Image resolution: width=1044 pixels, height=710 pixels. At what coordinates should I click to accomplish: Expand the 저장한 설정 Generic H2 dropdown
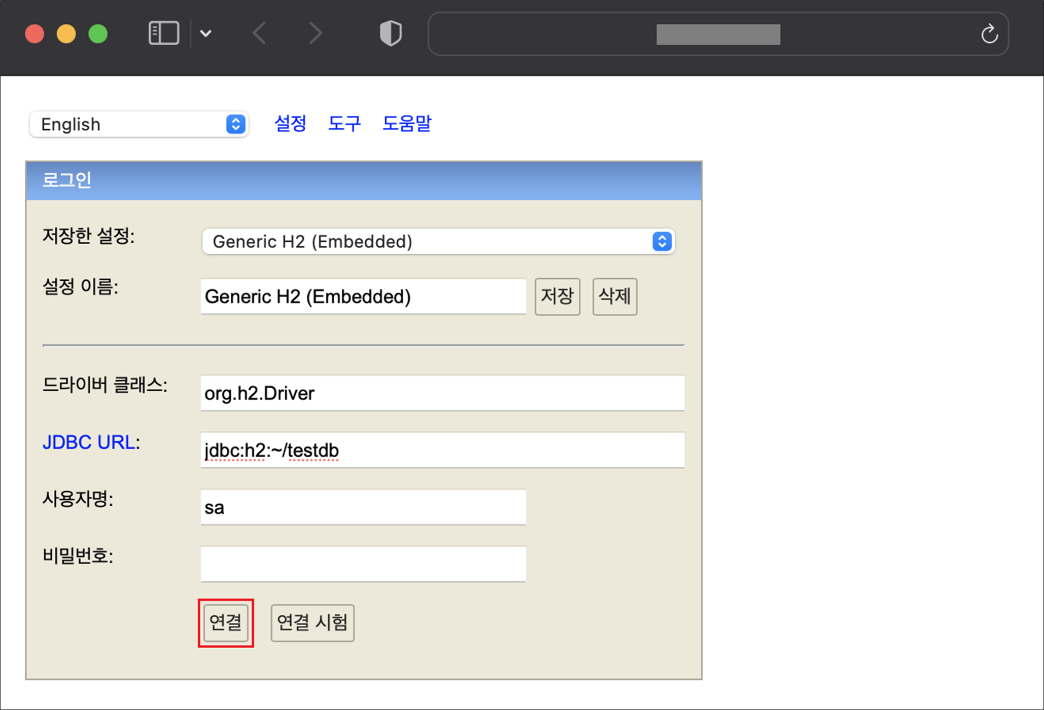point(438,241)
